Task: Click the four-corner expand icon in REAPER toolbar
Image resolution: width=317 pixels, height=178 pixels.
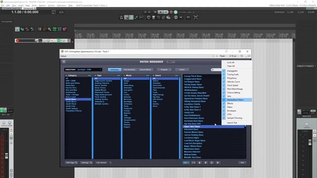Action: pyautogui.click(x=196, y=18)
